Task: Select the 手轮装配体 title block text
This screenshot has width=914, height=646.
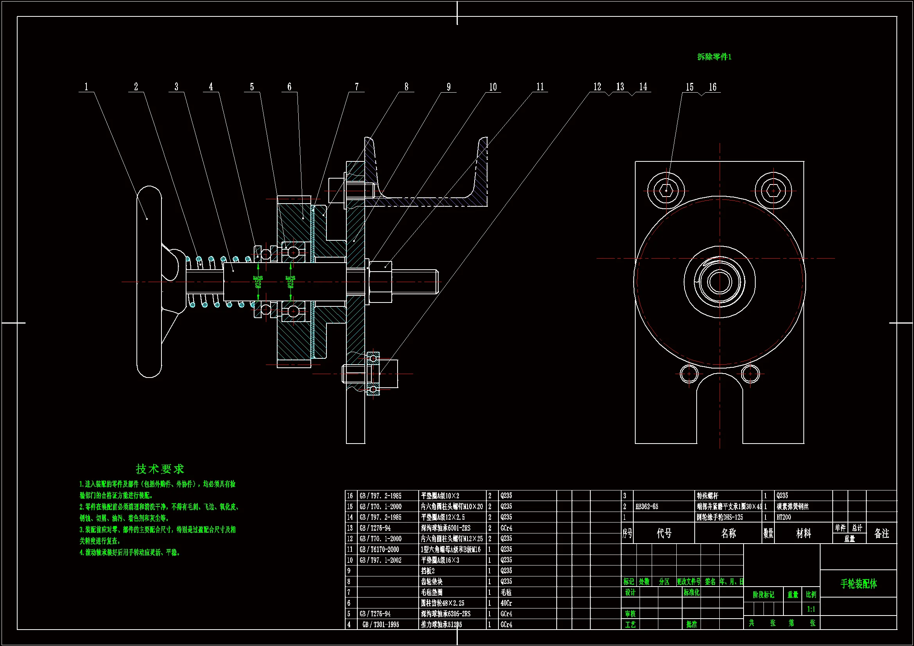Action: point(858,584)
